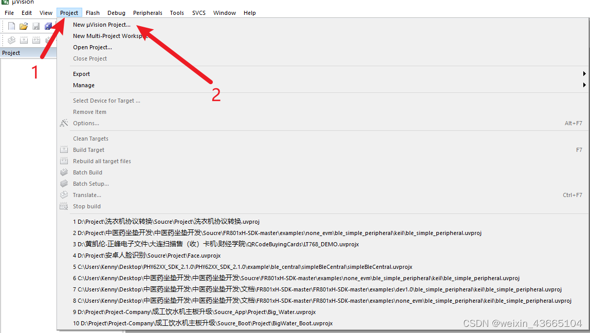Open the Tools menu
Viewport: 590px width, 333px height.
(x=177, y=13)
